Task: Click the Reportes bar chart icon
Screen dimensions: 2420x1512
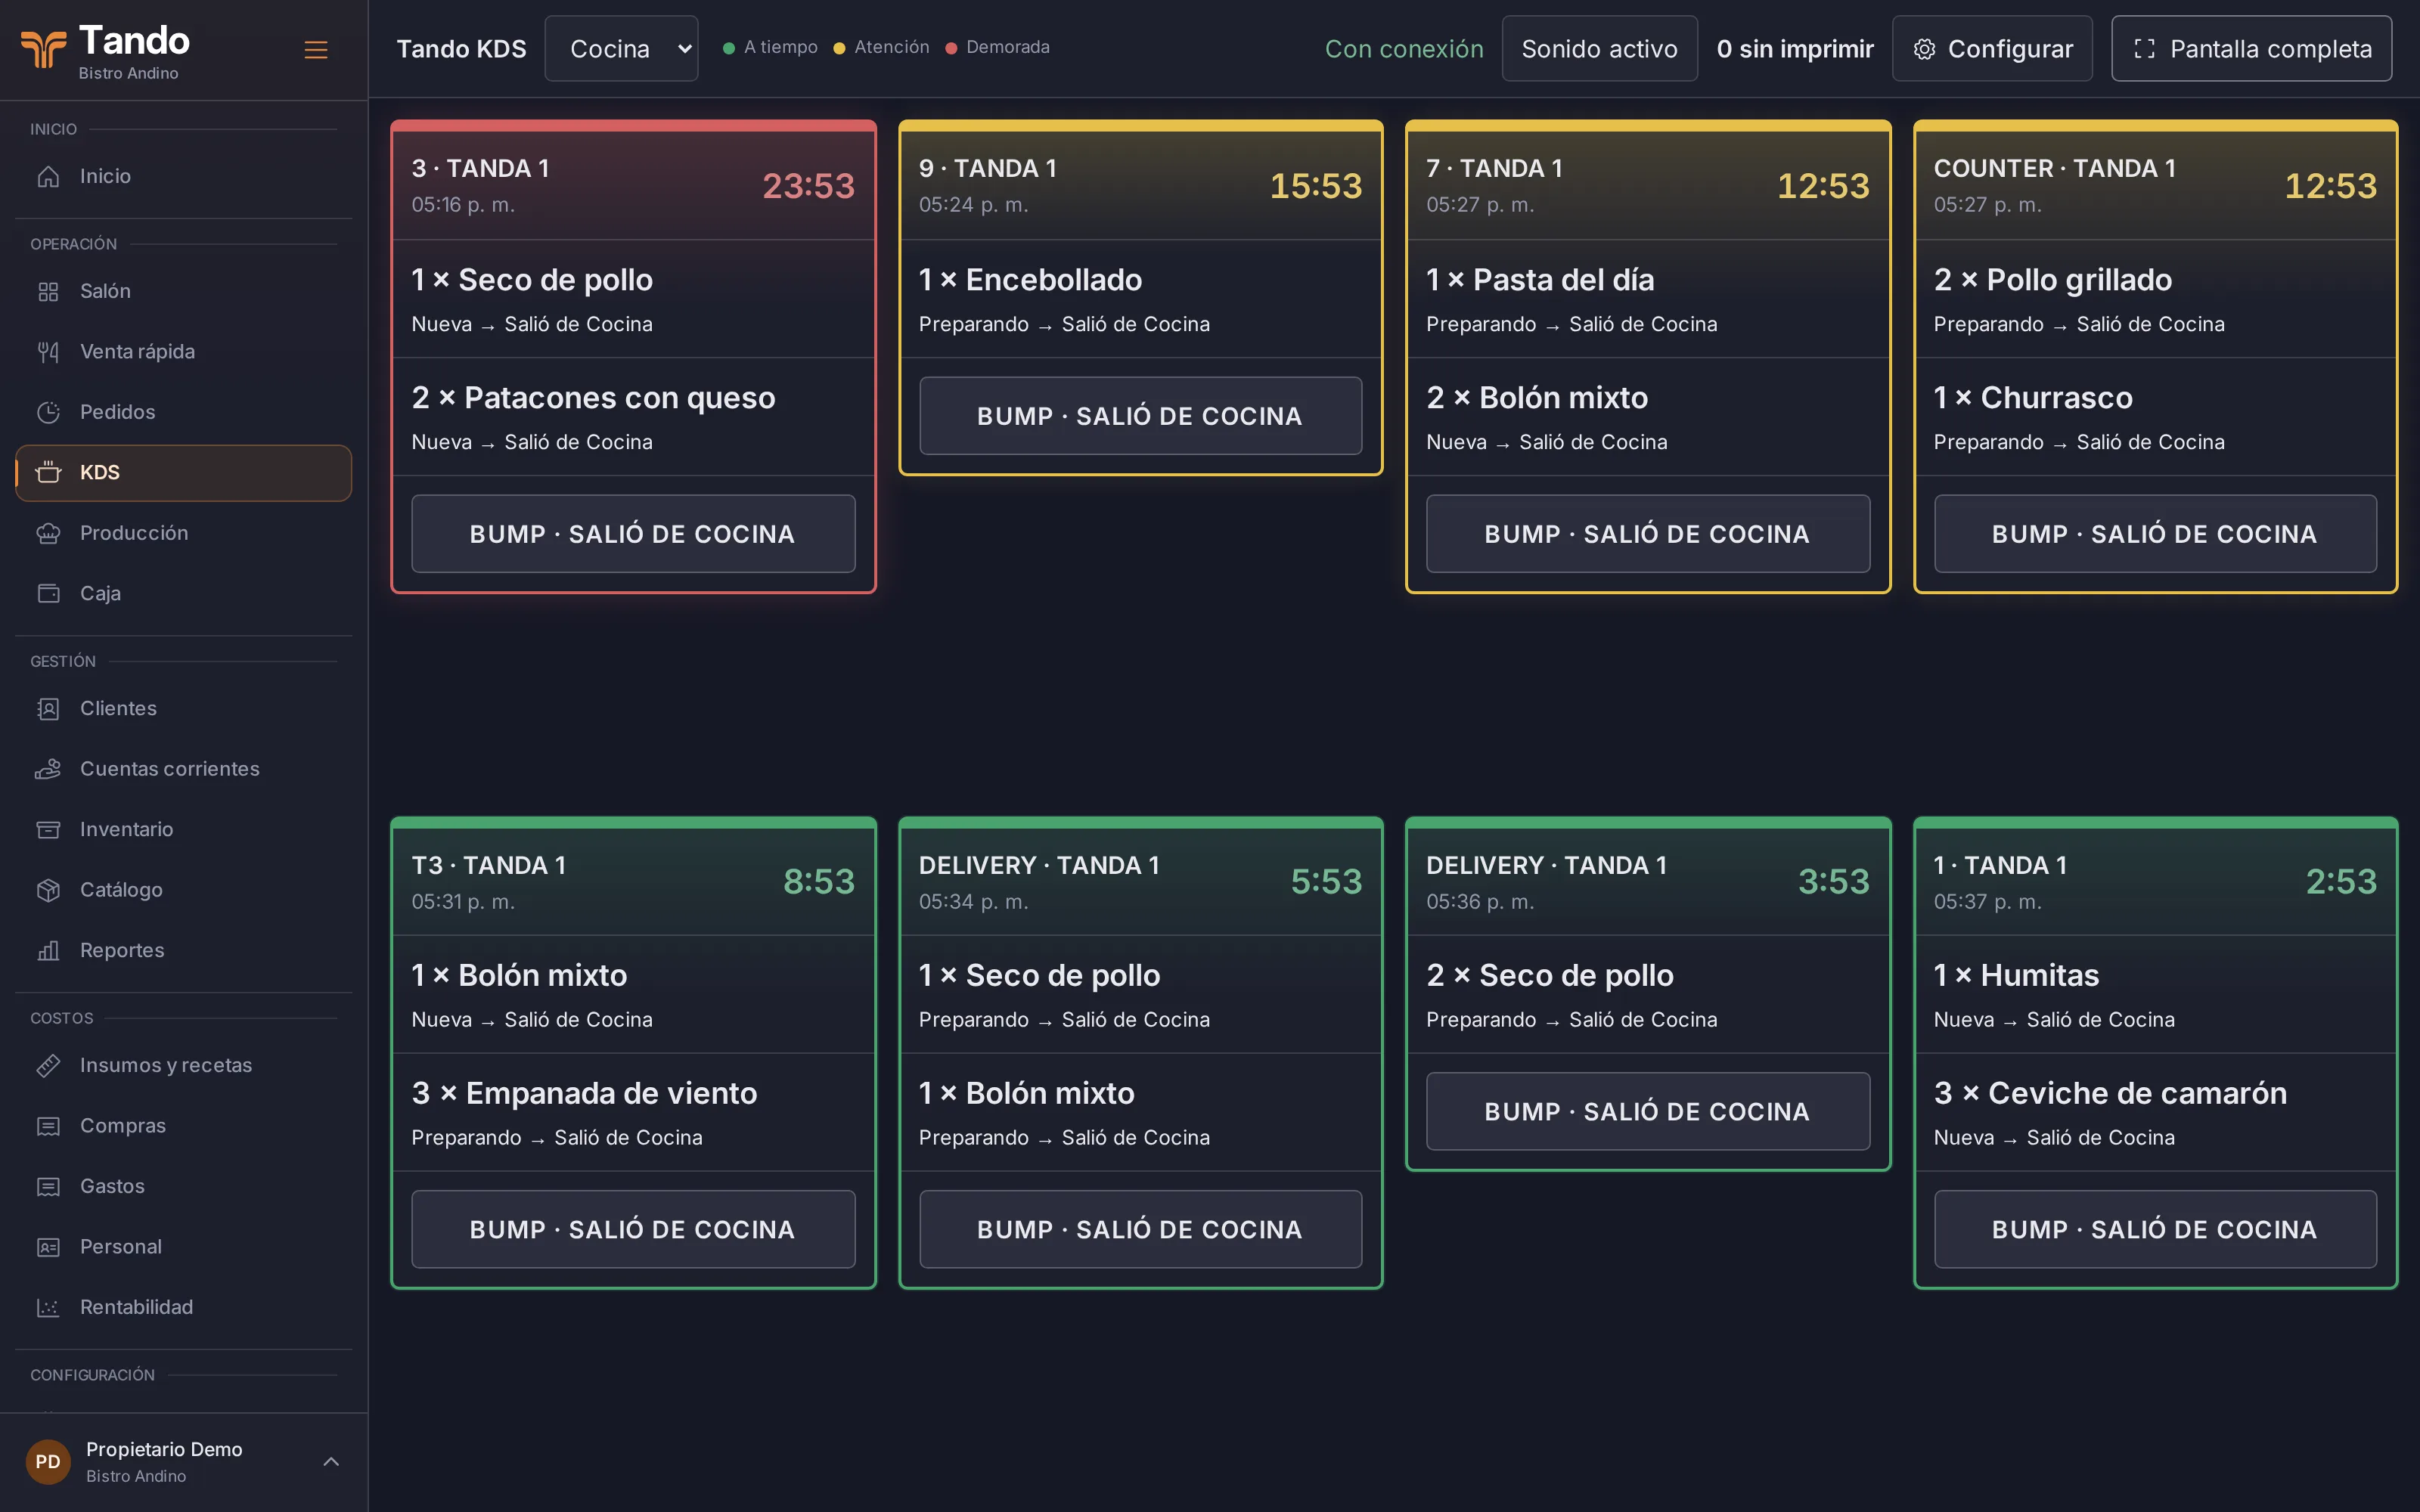Action: point(48,950)
